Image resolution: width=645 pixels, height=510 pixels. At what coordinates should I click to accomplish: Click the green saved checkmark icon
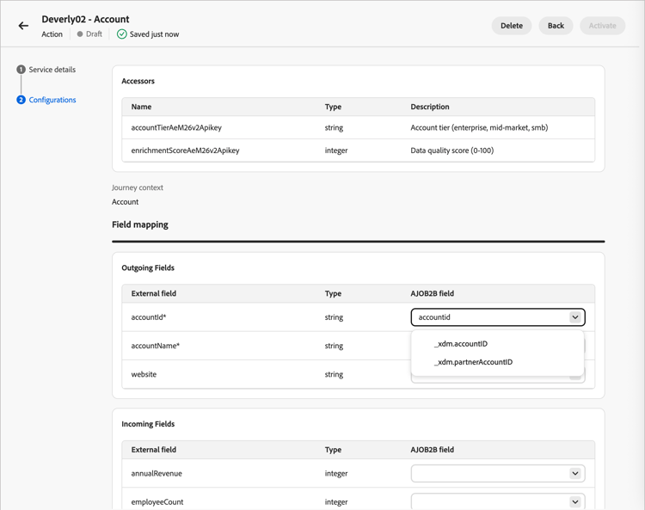click(121, 34)
